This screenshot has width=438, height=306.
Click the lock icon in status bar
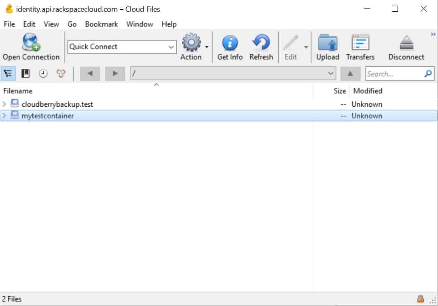(x=420, y=299)
